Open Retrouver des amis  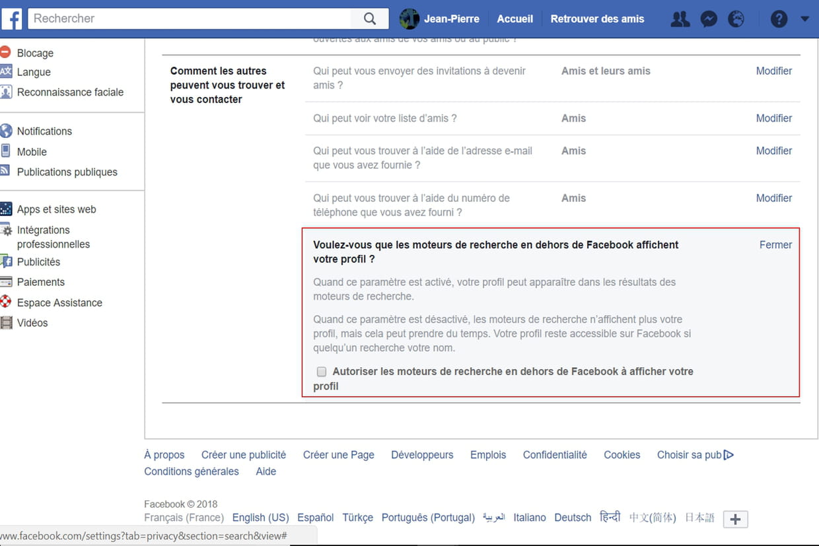tap(597, 19)
